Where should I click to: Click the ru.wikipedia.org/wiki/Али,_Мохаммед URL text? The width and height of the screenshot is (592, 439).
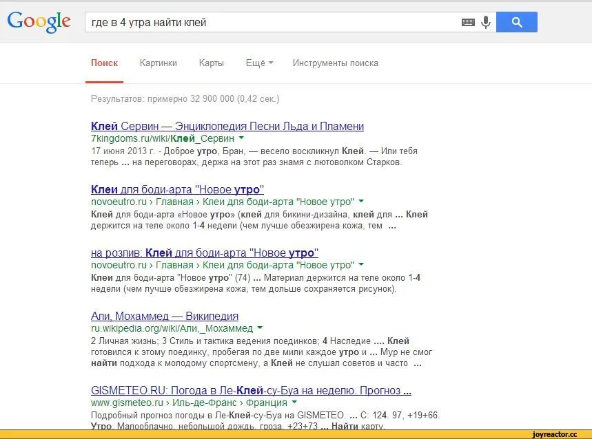(172, 328)
